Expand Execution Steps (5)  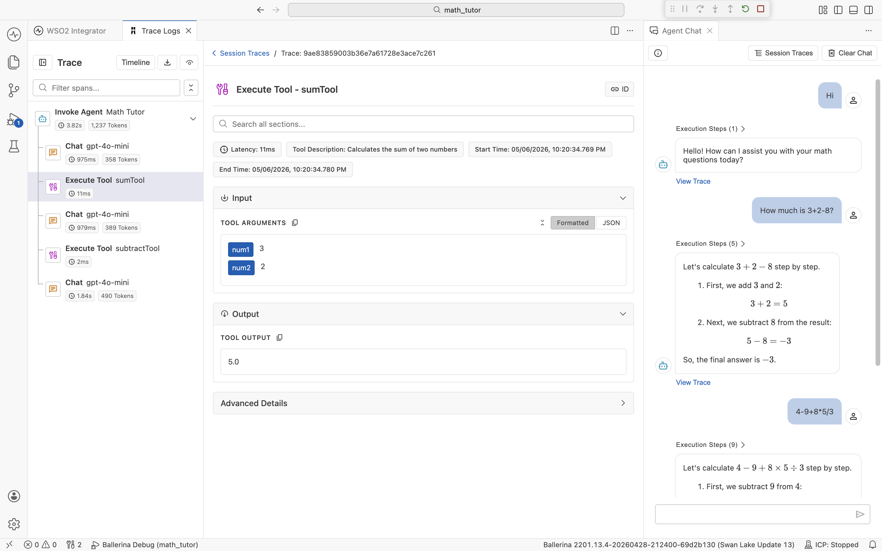(x=710, y=243)
